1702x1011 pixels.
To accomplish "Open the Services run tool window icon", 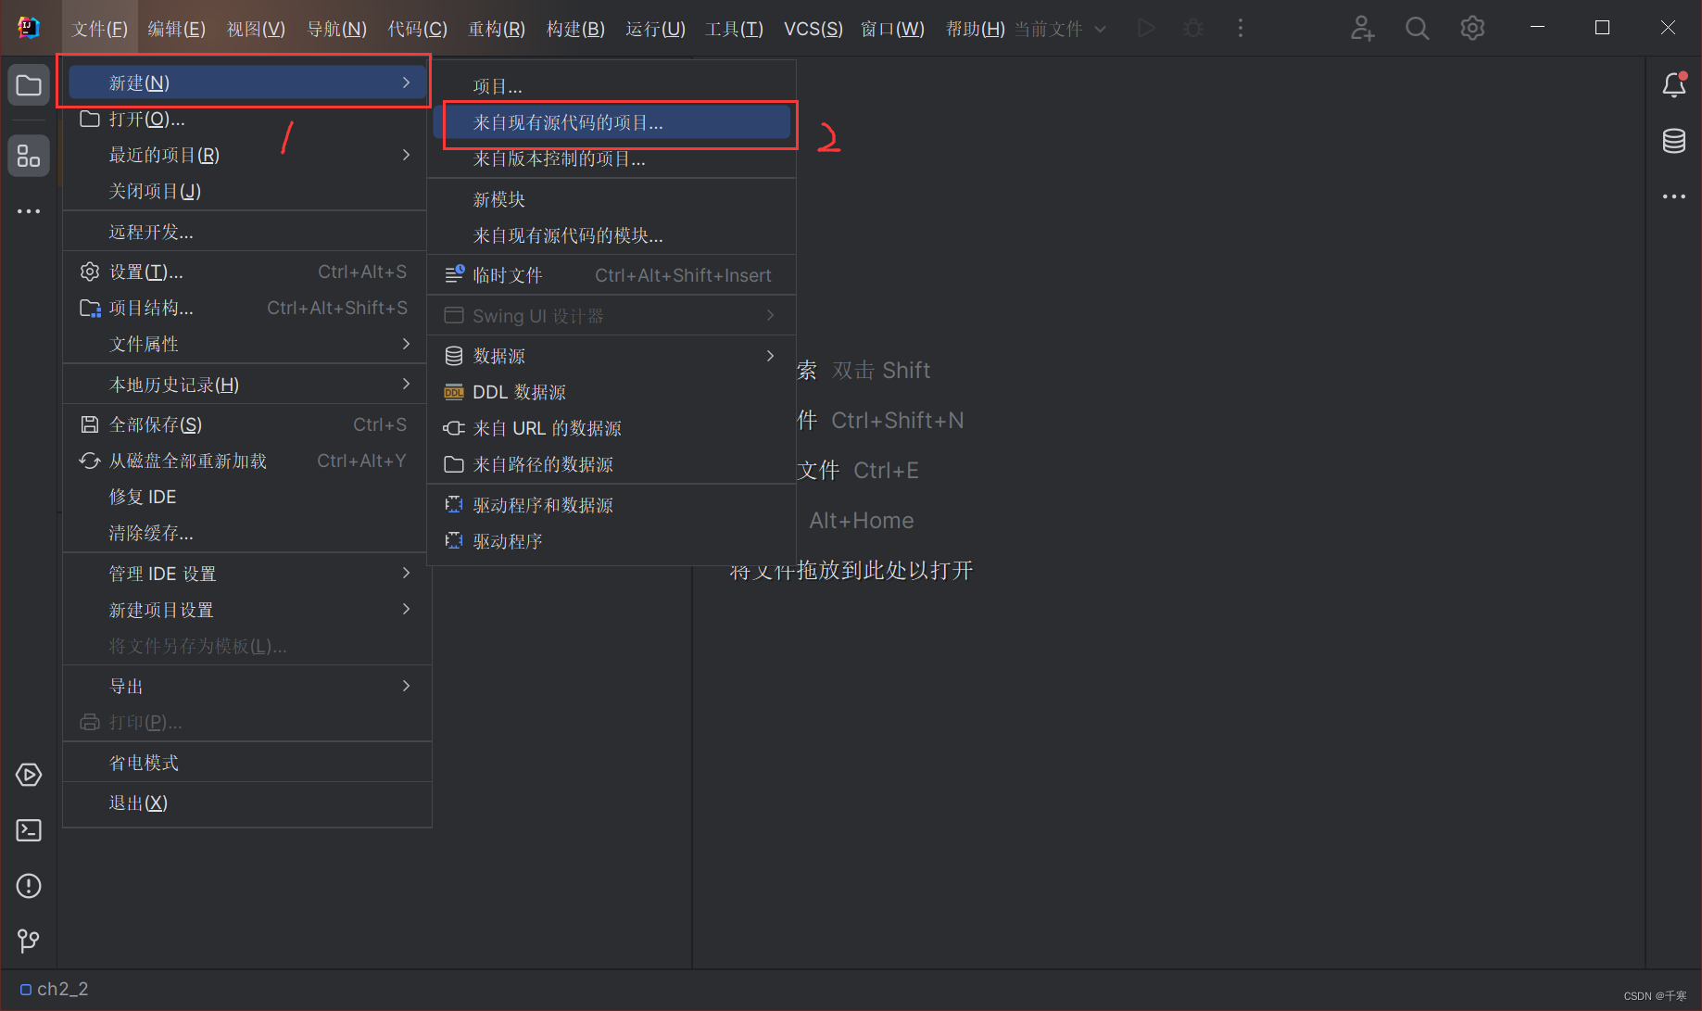I will coord(28,775).
